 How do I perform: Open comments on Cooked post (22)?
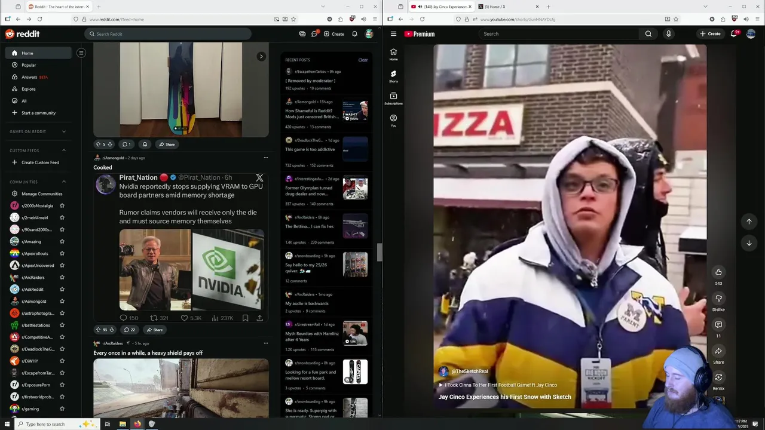[130, 330]
